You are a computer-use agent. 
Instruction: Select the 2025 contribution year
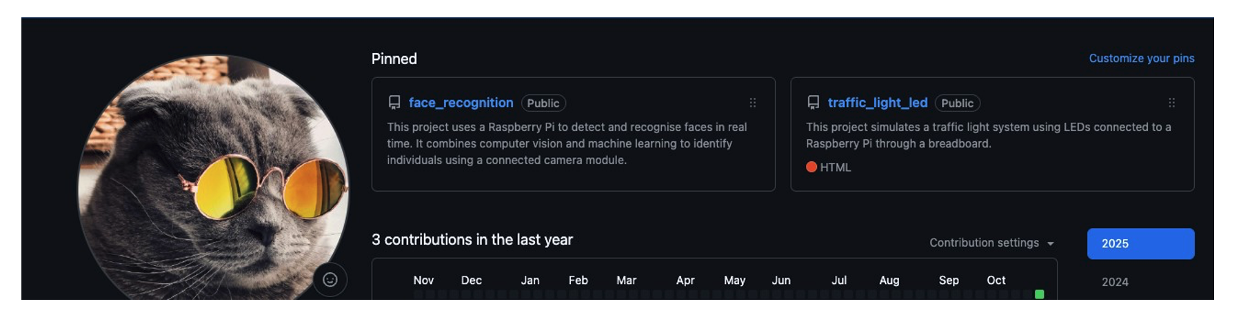(1140, 243)
